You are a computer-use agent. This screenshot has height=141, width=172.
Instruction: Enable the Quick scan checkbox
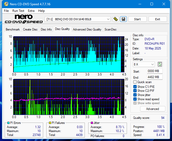[135, 82]
